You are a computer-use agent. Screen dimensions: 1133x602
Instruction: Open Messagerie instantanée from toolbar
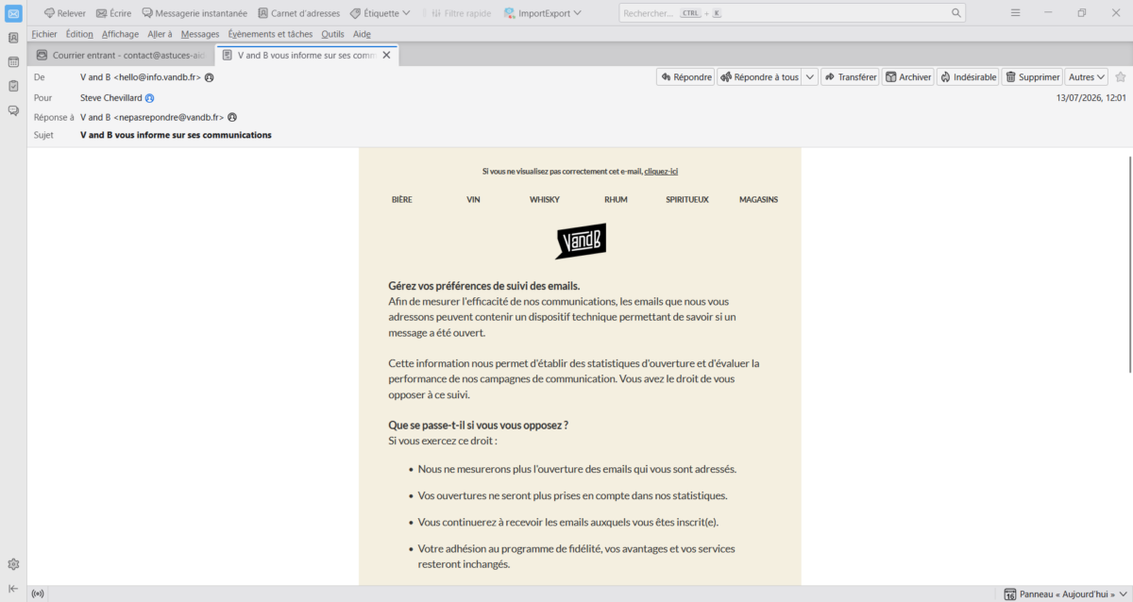[x=194, y=13]
